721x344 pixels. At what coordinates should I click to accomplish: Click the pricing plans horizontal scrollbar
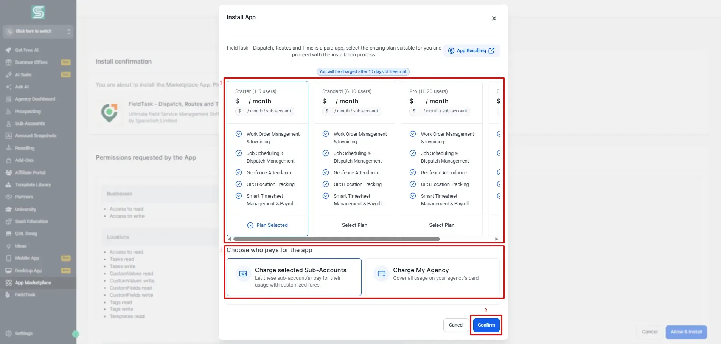(x=337, y=239)
